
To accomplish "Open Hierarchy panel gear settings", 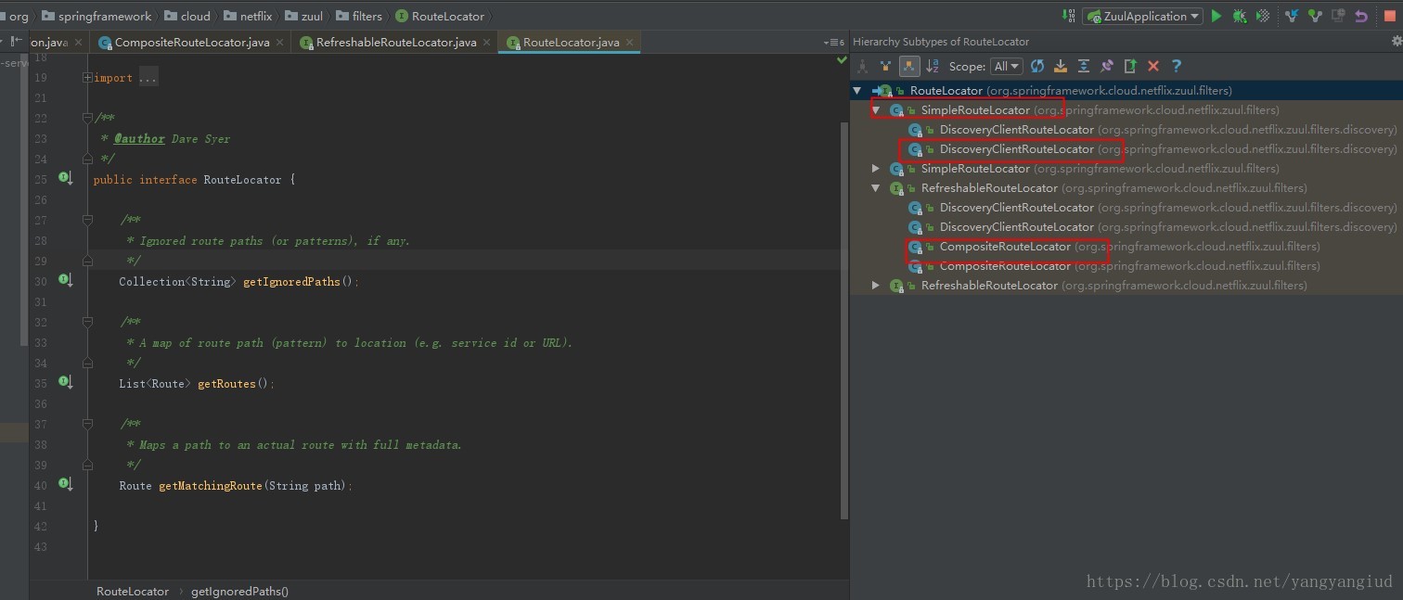I will coord(1397,42).
